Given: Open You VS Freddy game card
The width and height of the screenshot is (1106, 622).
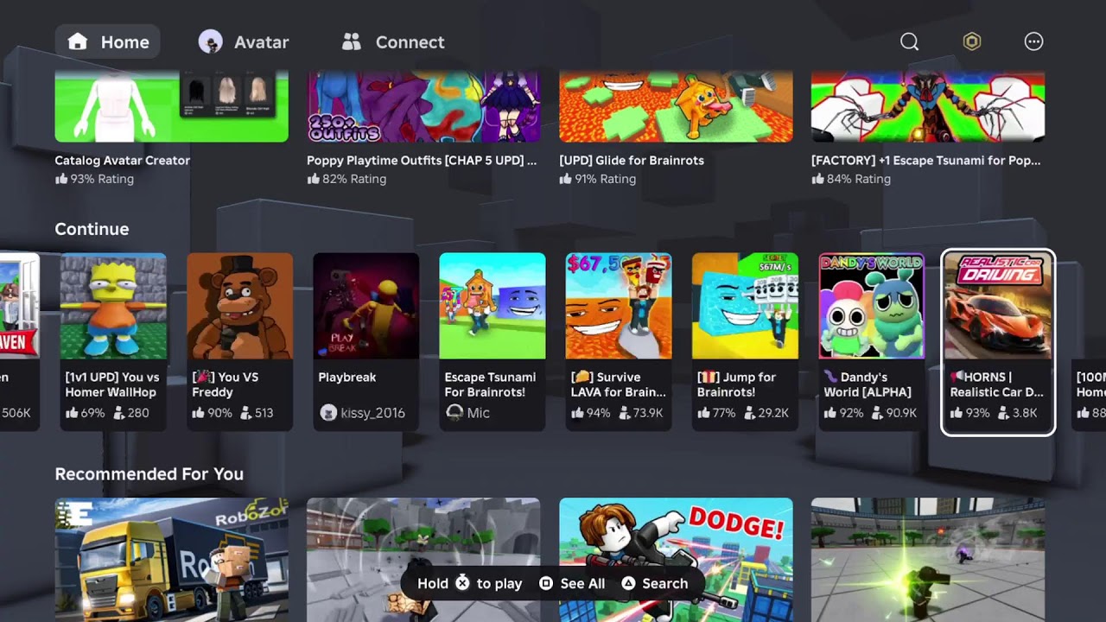Looking at the screenshot, I should click(x=239, y=341).
